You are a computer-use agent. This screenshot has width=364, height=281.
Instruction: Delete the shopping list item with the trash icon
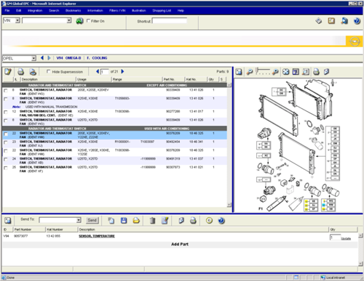[x=152, y=221]
